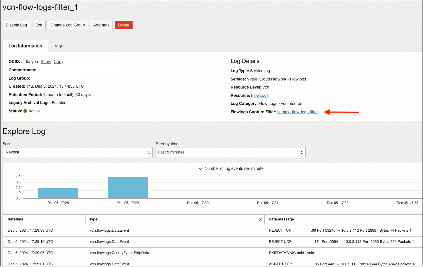Image resolution: width=423 pixels, height=267 pixels.
Task: Click the green Active status indicator
Action: 26,111
